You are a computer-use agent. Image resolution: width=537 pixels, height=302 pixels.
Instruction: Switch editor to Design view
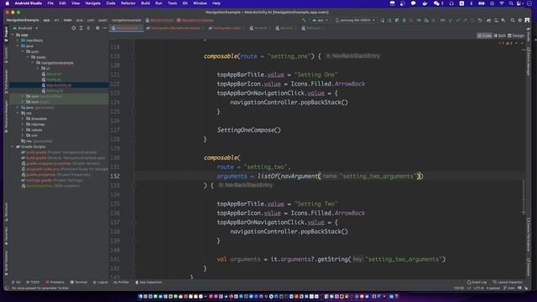516,35
